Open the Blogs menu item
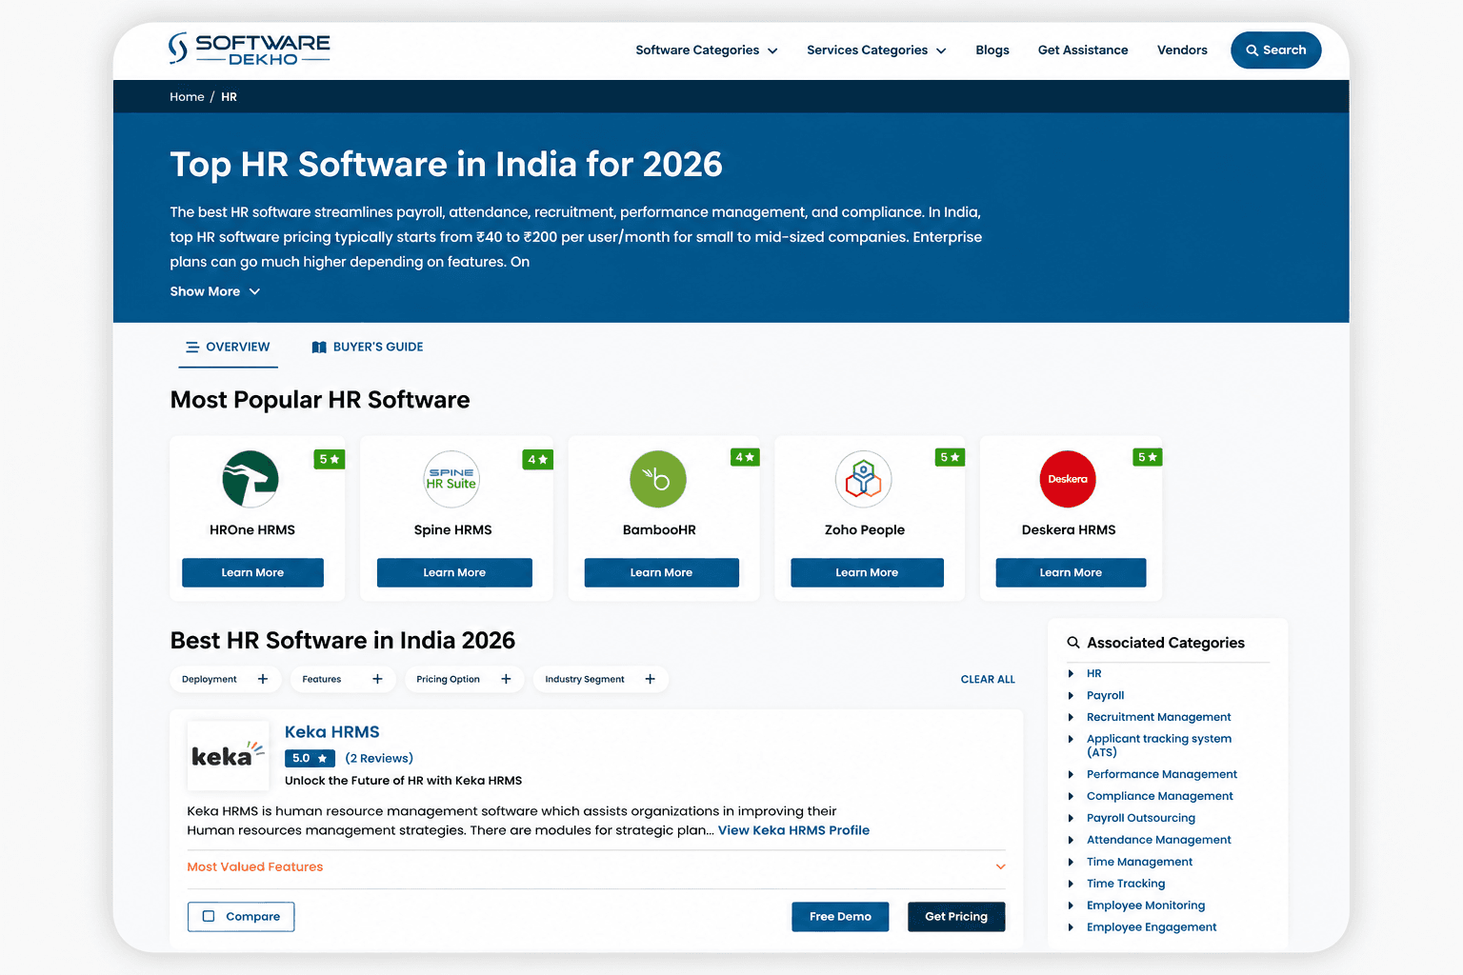1463x975 pixels. 992,50
